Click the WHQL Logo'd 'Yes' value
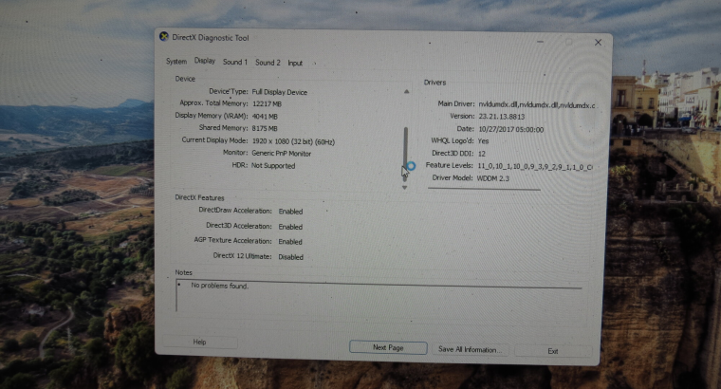Image resolution: width=721 pixels, height=389 pixels. (483, 141)
